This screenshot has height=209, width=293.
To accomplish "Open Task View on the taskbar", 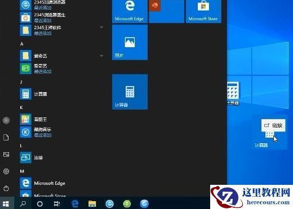I will pos(57,203).
